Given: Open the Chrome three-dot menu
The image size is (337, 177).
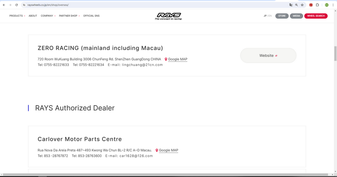Looking at the screenshot, I should point(333,5).
